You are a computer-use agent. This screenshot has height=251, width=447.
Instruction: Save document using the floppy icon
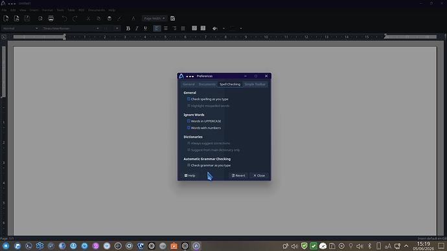coord(27,19)
